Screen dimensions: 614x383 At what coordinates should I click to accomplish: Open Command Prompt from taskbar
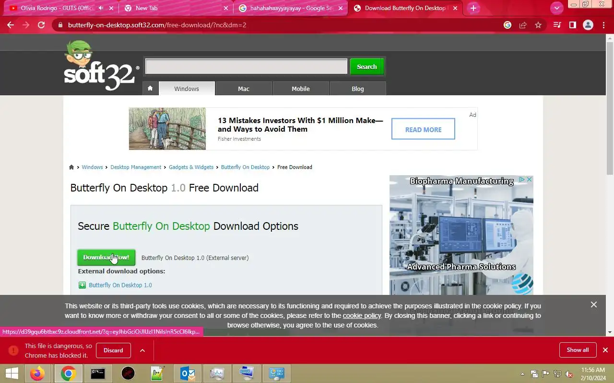click(98, 373)
